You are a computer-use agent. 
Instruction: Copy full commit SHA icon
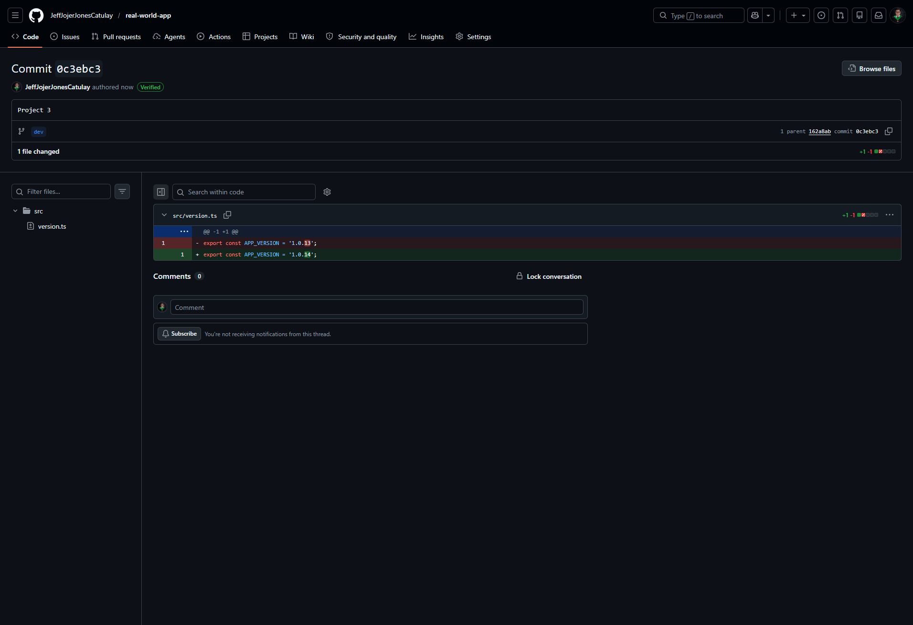pyautogui.click(x=889, y=131)
